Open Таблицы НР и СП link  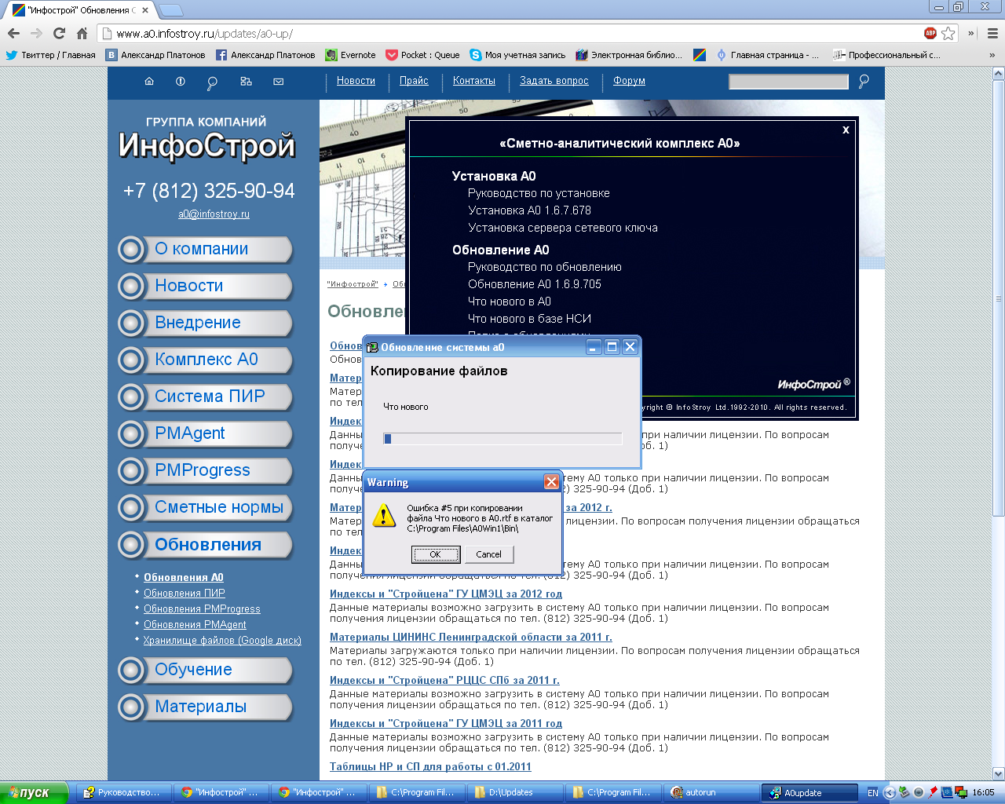(x=430, y=767)
